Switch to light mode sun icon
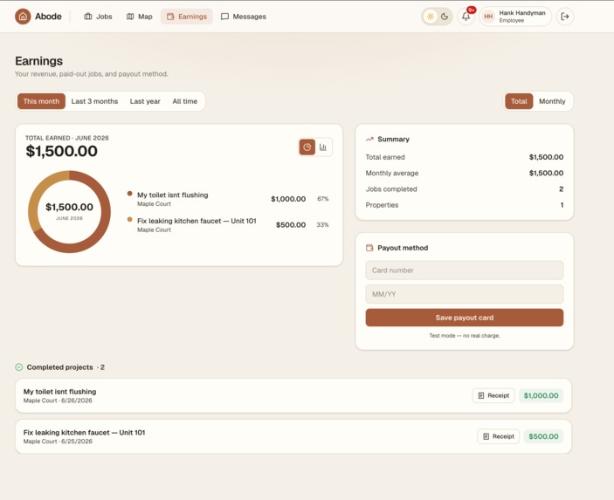This screenshot has width=614, height=500. click(x=431, y=17)
